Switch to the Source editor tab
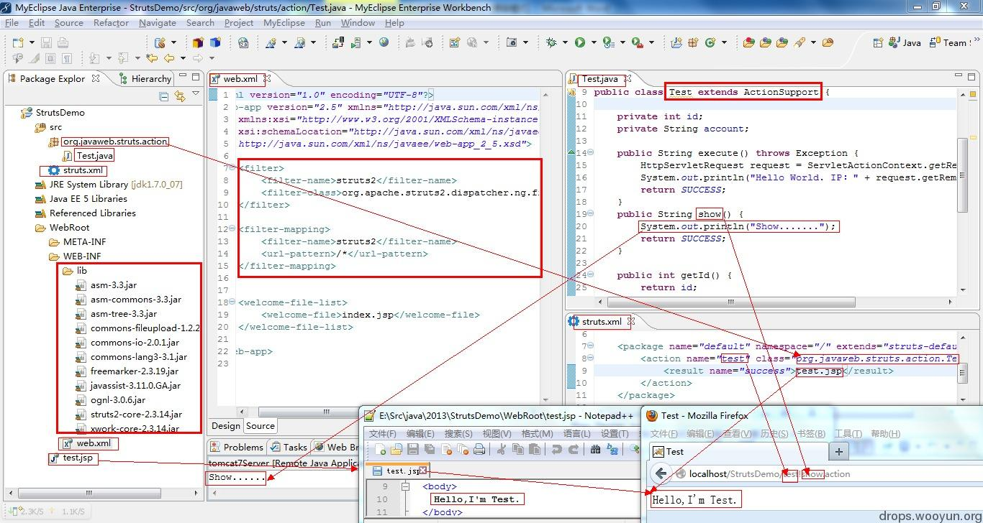The image size is (983, 523). (261, 425)
